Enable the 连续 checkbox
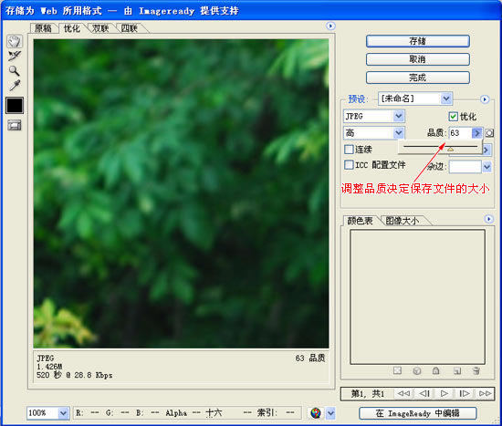The height and width of the screenshot is (426, 502). tap(349, 150)
